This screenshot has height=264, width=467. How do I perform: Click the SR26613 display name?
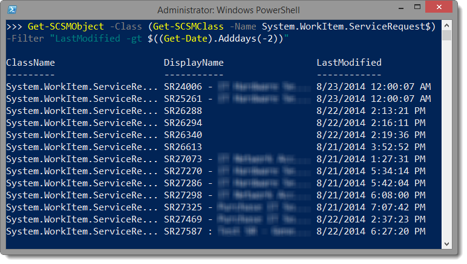[x=183, y=147]
